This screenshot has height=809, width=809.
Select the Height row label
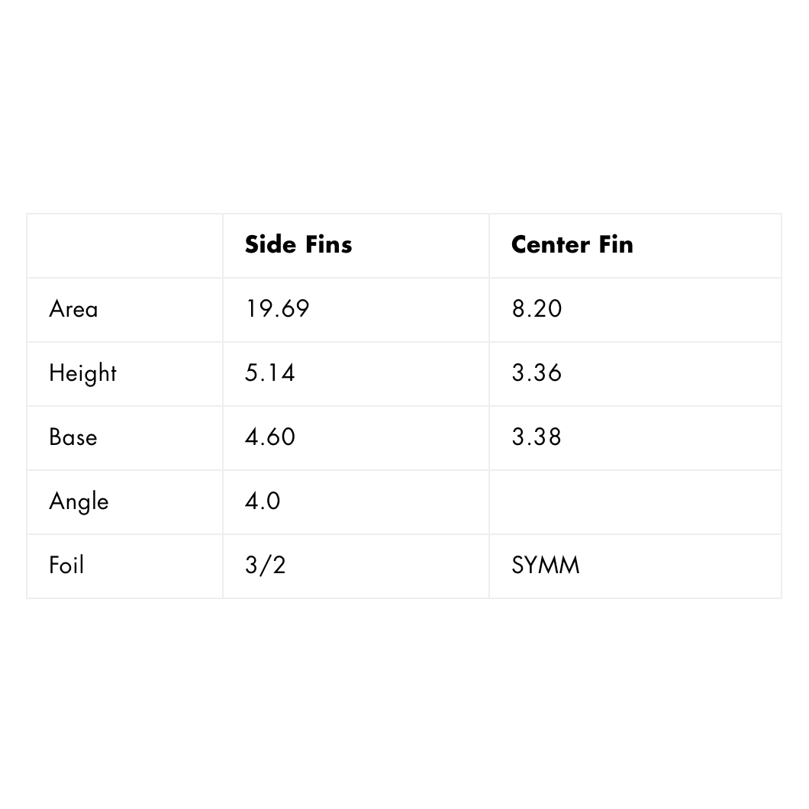(82, 373)
